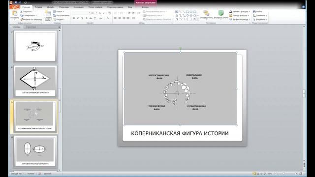
Task: Click the language indicator in status bar
Action: coord(47,174)
